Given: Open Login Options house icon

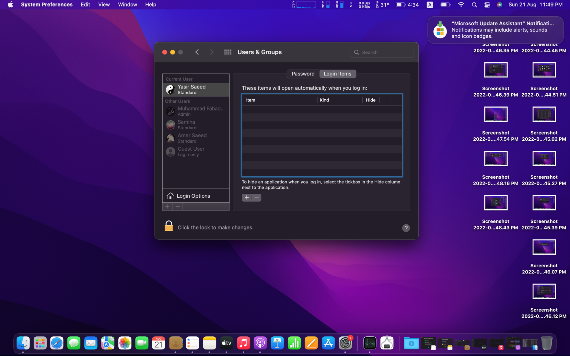Looking at the screenshot, I should pyautogui.click(x=170, y=196).
